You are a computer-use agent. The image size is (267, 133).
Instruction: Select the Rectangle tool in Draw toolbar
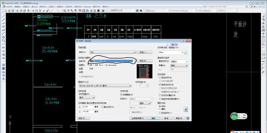(x=3, y=30)
